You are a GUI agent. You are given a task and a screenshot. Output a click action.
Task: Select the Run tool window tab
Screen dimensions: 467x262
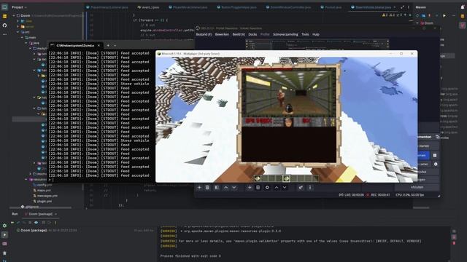pyautogui.click(x=15, y=214)
